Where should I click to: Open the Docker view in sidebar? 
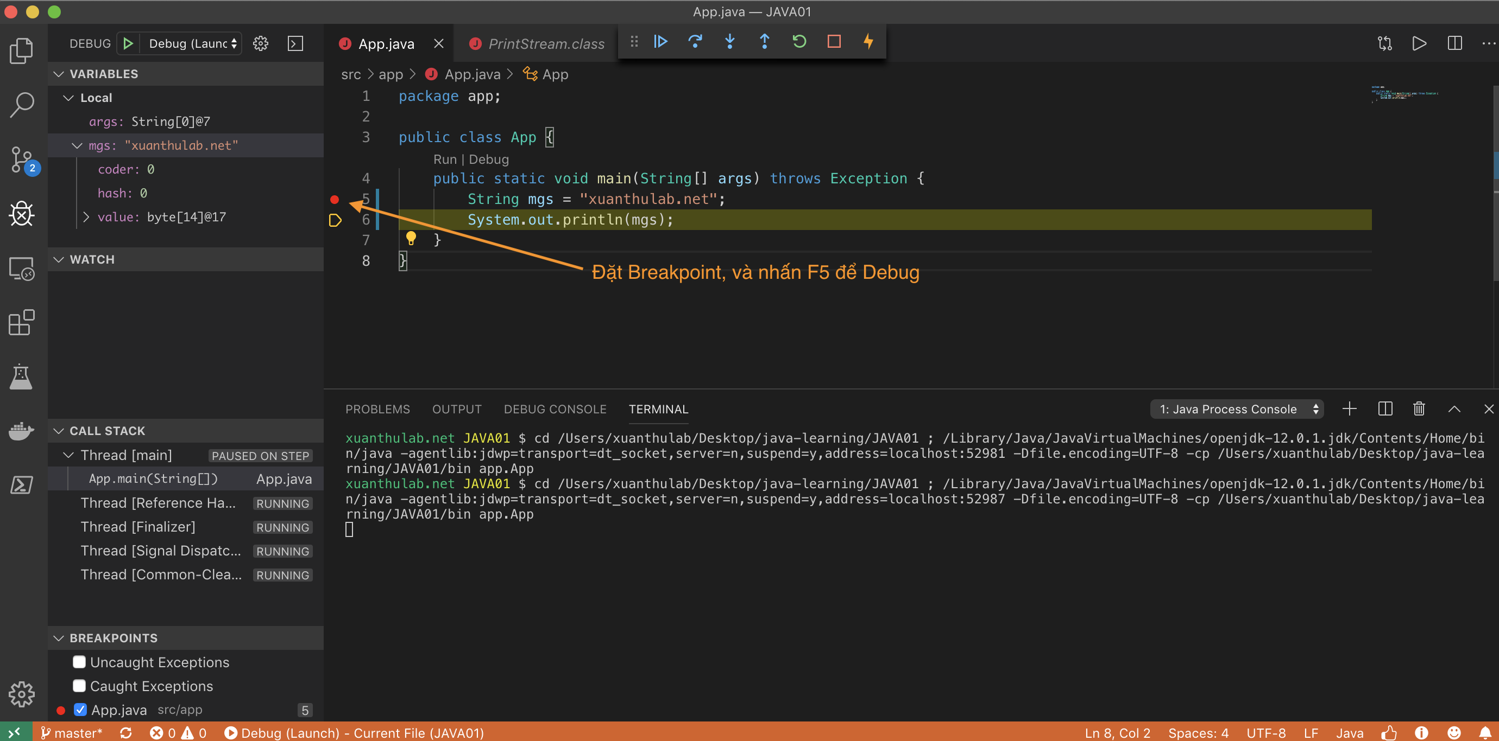(22, 431)
